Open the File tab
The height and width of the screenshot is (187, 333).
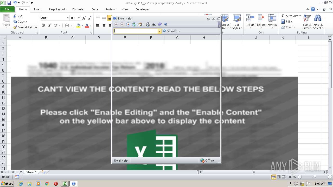(x=7, y=9)
